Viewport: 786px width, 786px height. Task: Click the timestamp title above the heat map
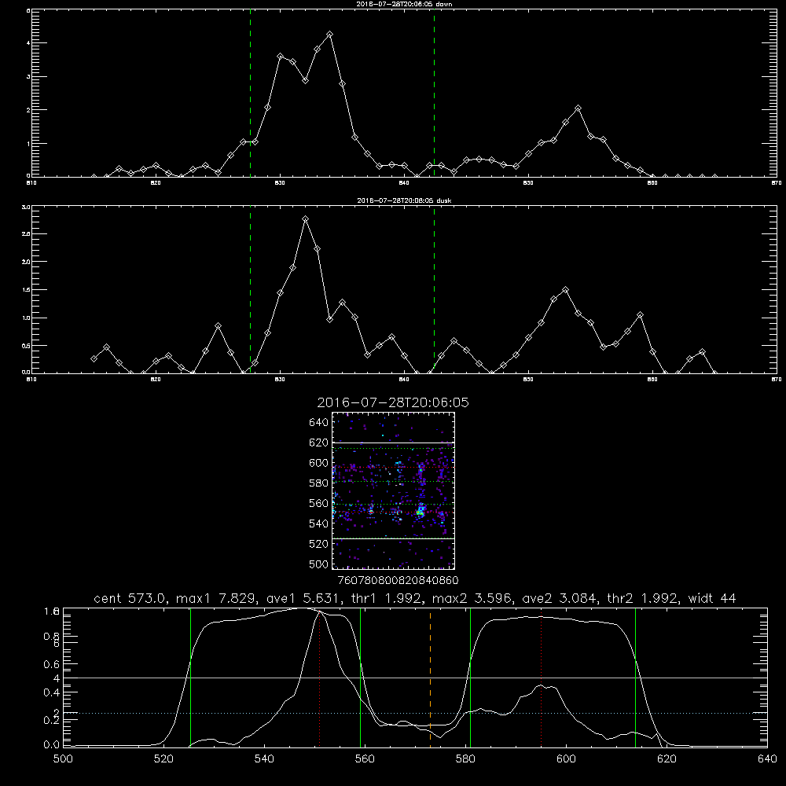click(392, 402)
